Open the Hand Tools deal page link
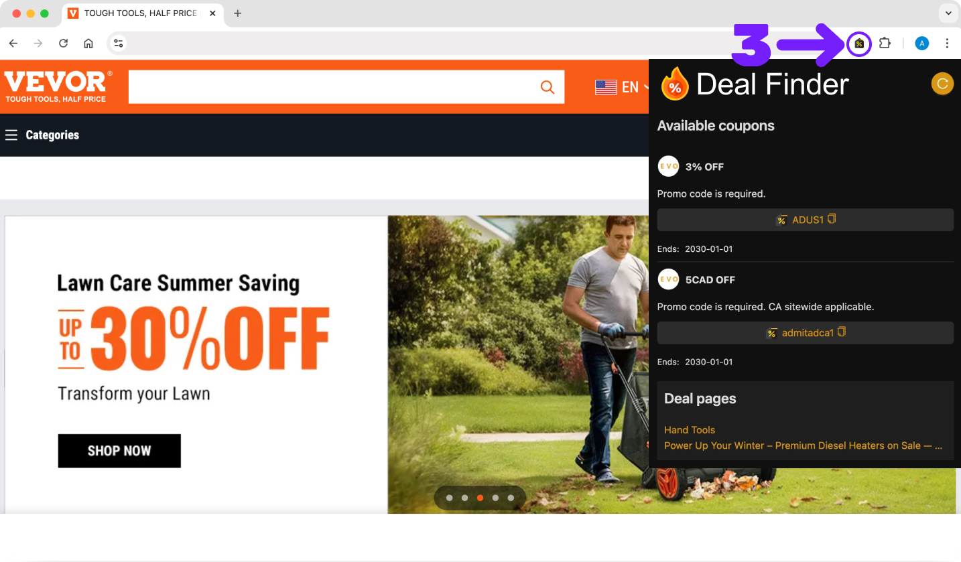961x562 pixels. pyautogui.click(x=690, y=430)
